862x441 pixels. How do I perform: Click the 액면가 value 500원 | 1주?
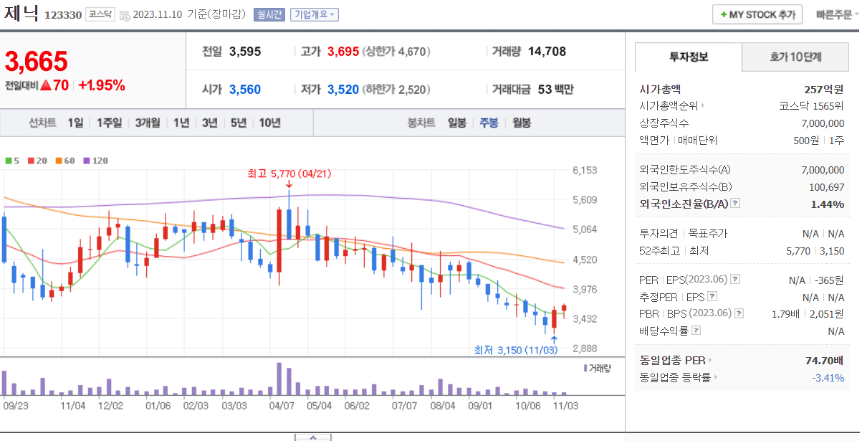[x=818, y=140]
